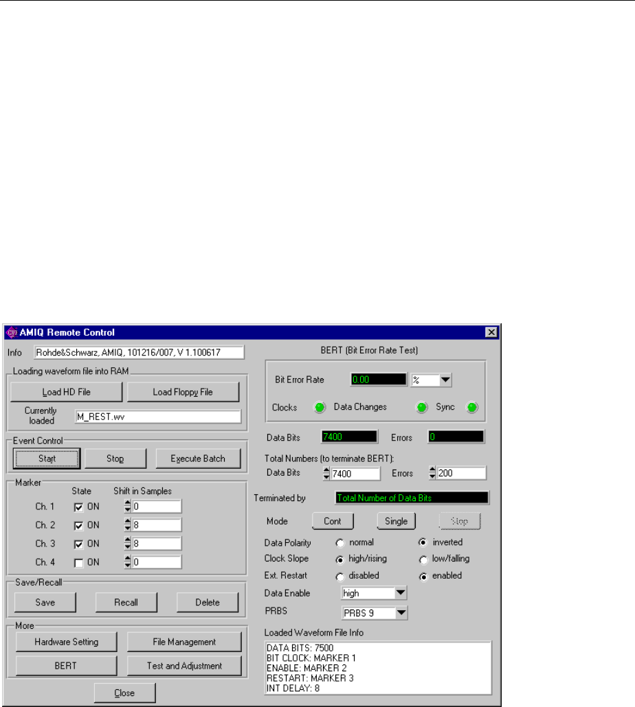Click the Ch. 4 shift value field

pyautogui.click(x=157, y=561)
